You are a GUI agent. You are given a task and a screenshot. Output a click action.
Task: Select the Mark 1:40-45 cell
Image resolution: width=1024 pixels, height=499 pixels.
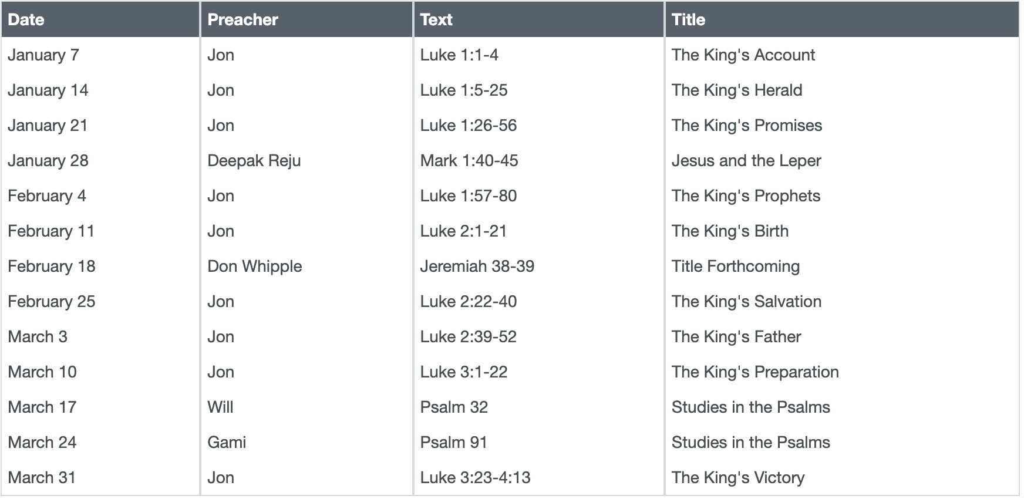[469, 160]
